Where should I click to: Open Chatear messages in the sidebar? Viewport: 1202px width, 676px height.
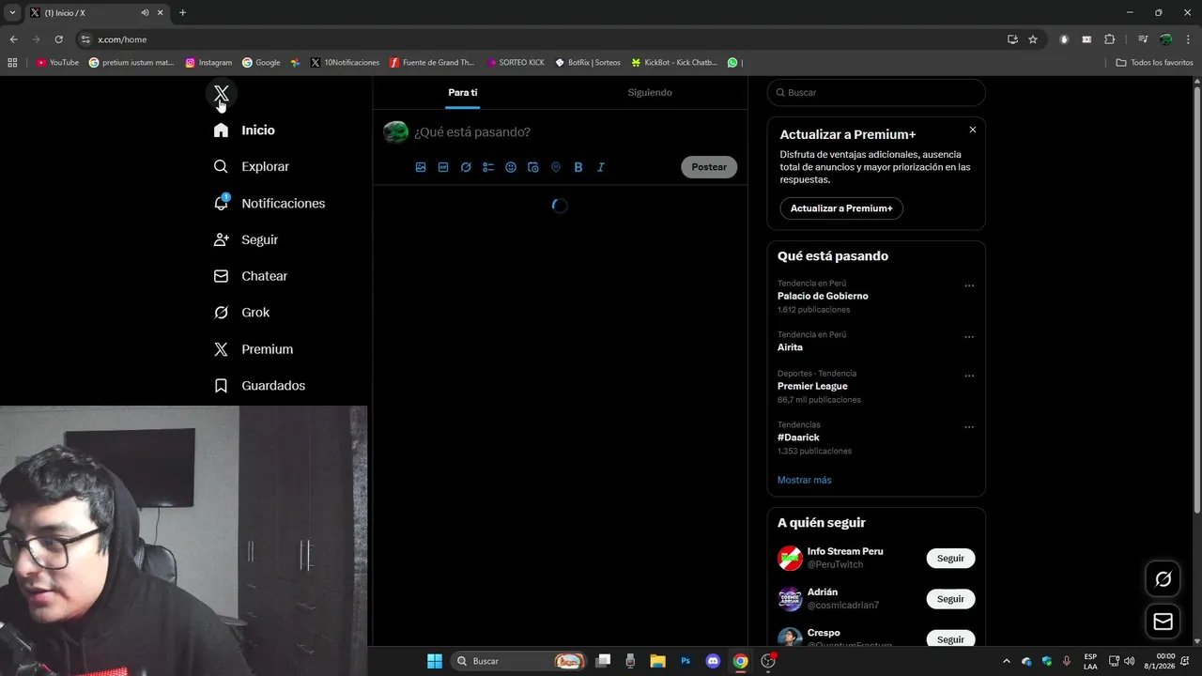(251, 276)
